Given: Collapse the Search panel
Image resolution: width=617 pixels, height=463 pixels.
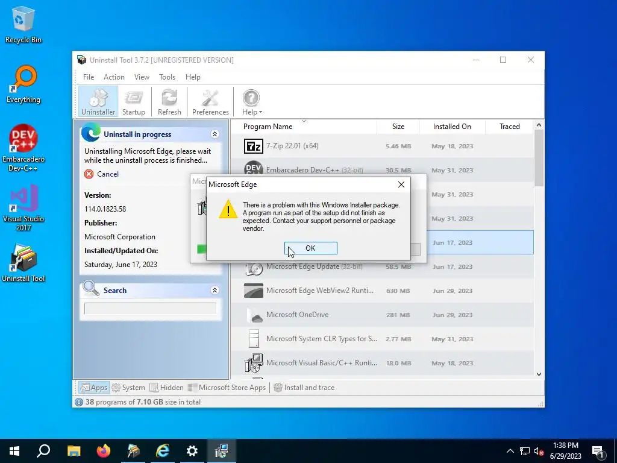Looking at the screenshot, I should tap(215, 290).
